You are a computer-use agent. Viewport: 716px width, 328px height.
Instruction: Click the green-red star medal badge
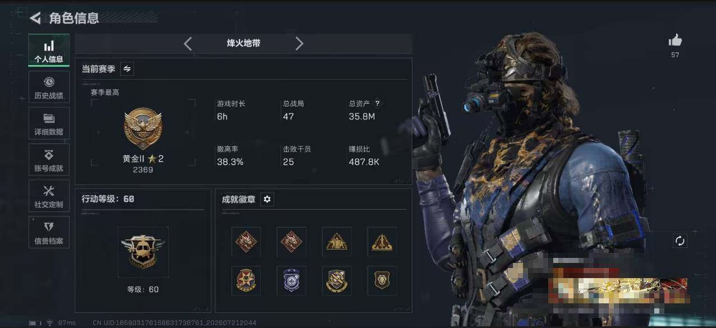click(x=246, y=281)
